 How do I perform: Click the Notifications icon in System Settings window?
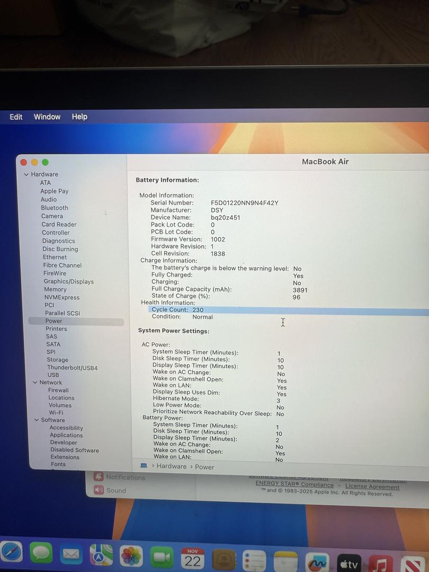click(x=98, y=477)
